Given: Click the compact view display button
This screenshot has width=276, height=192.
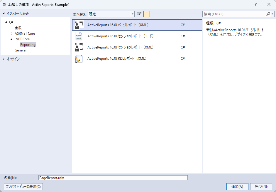Looking at the screenshot, I should point(23,186).
